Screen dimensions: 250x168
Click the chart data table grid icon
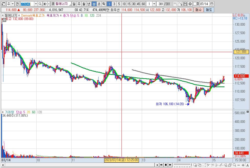pos(4,20)
